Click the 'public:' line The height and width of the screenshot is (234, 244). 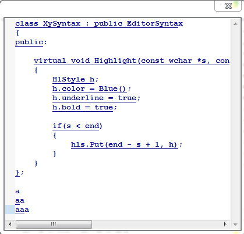pyautogui.click(x=31, y=42)
